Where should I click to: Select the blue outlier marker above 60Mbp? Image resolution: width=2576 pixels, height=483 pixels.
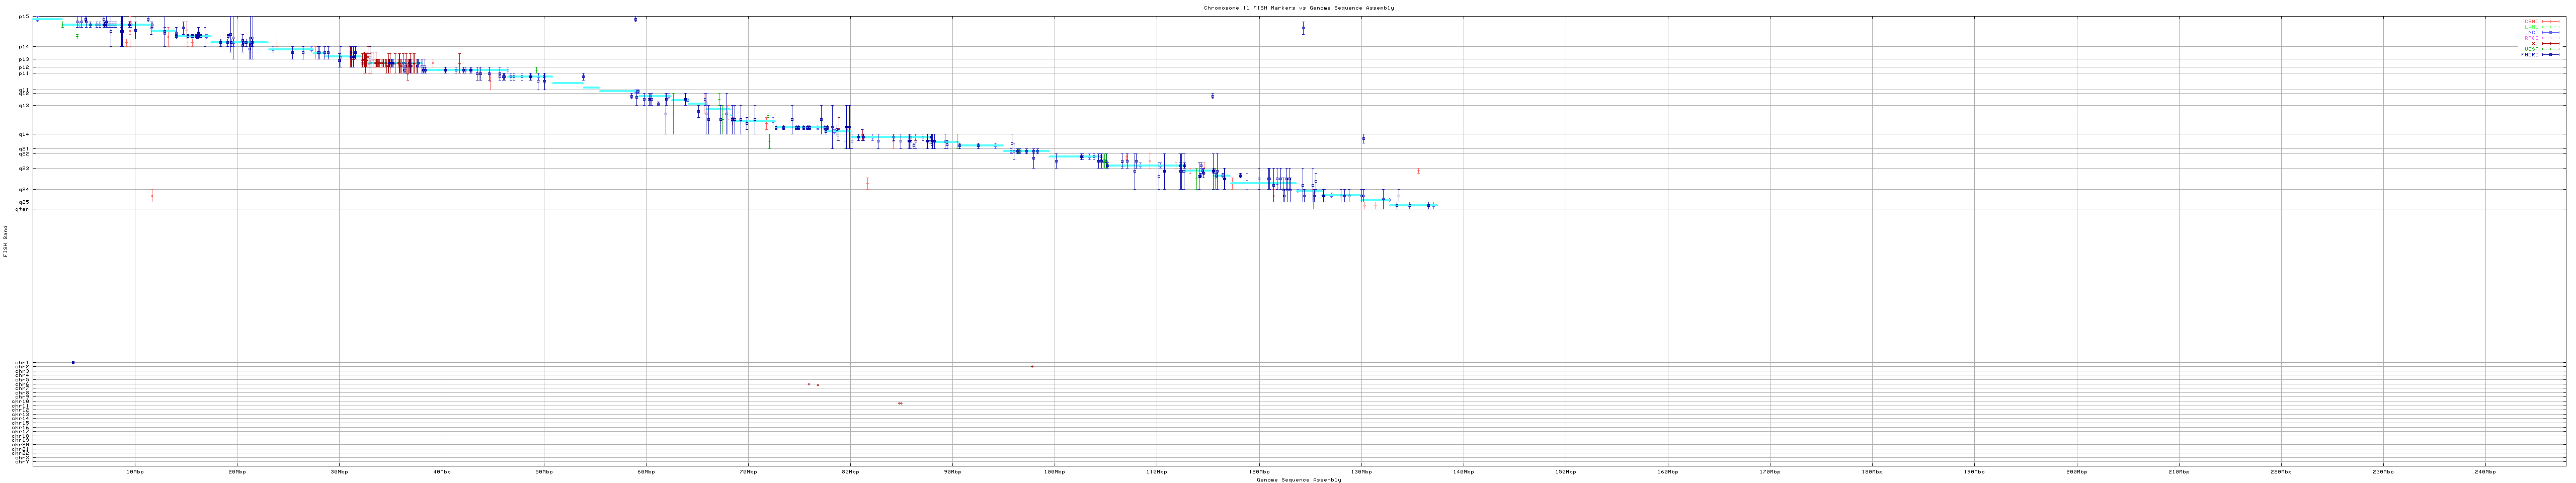tap(635, 19)
